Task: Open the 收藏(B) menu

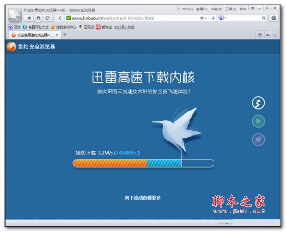Action: 216,9
